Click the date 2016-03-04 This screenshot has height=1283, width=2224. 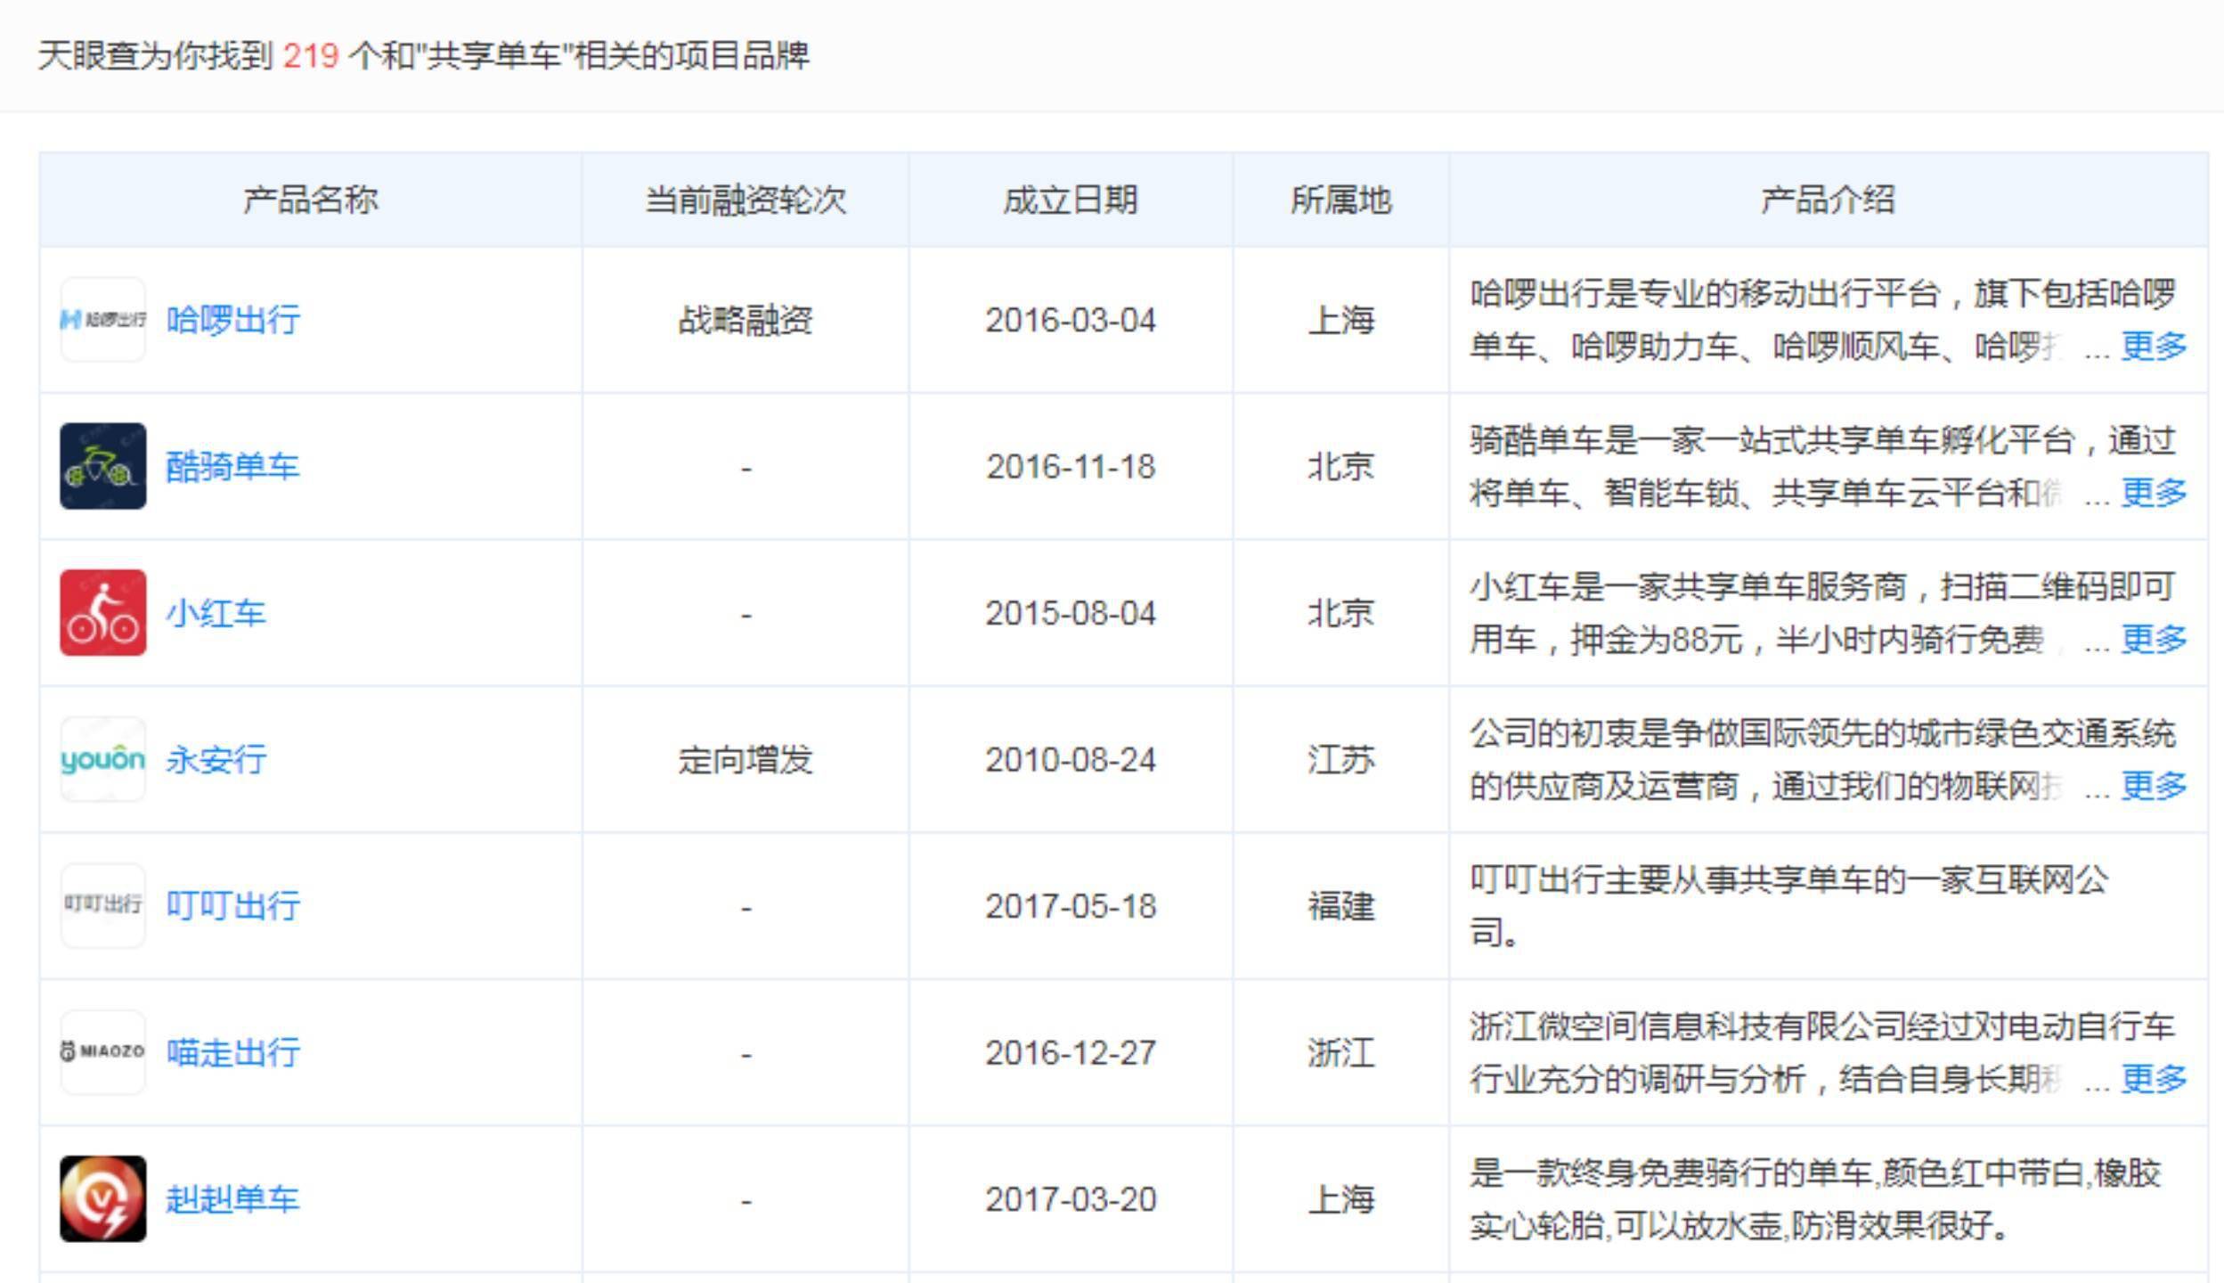click(1071, 320)
